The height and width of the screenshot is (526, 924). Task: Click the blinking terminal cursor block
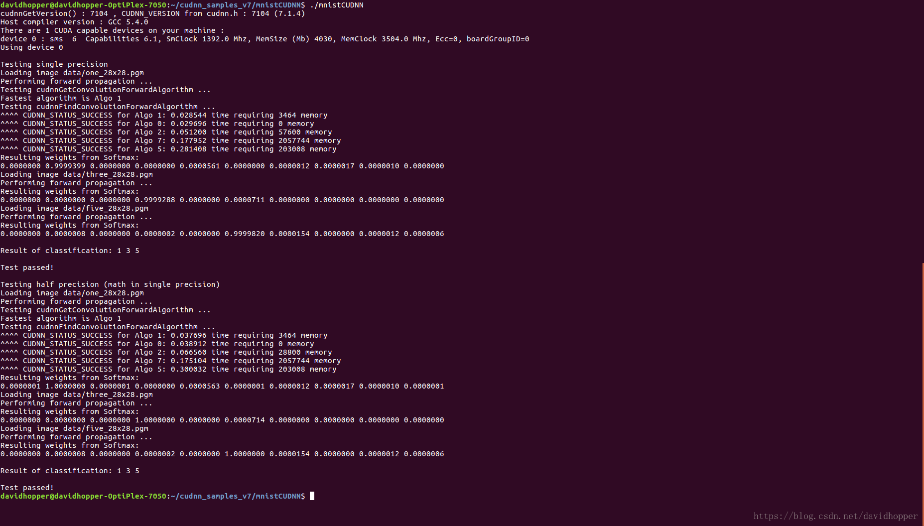(x=313, y=496)
